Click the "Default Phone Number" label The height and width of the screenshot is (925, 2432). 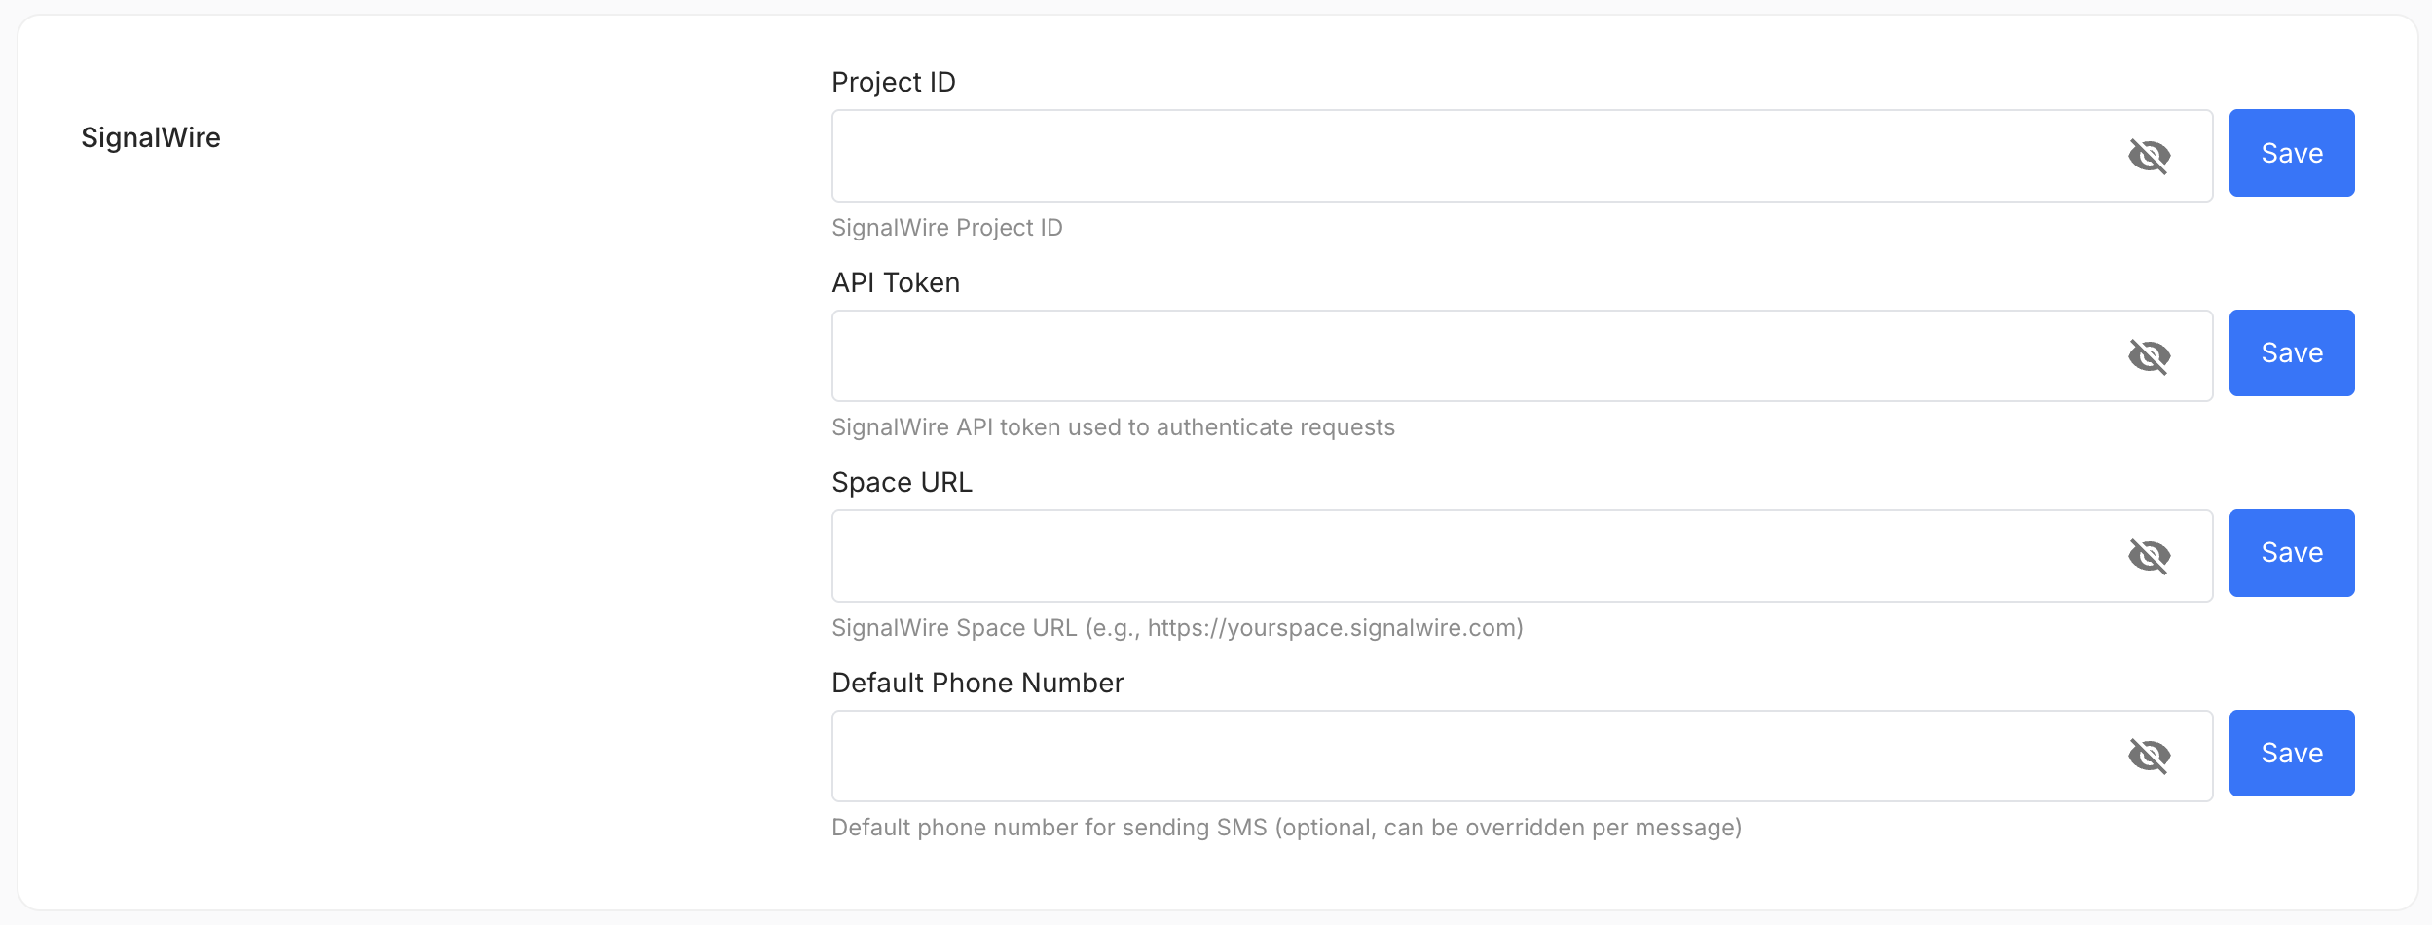pyautogui.click(x=977, y=683)
